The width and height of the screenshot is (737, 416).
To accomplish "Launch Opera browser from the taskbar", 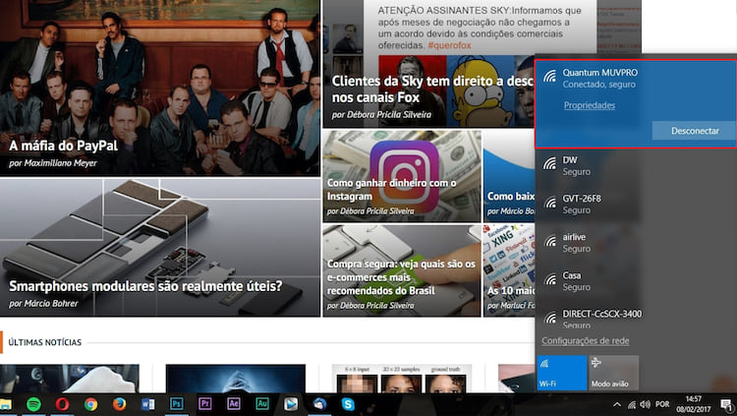I will (62, 404).
